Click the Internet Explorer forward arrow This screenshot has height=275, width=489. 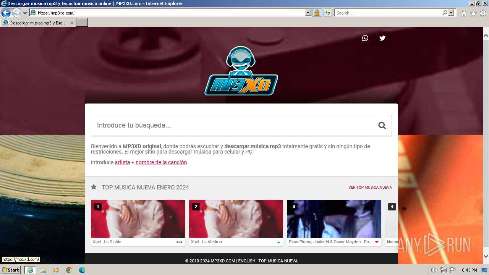point(16,13)
